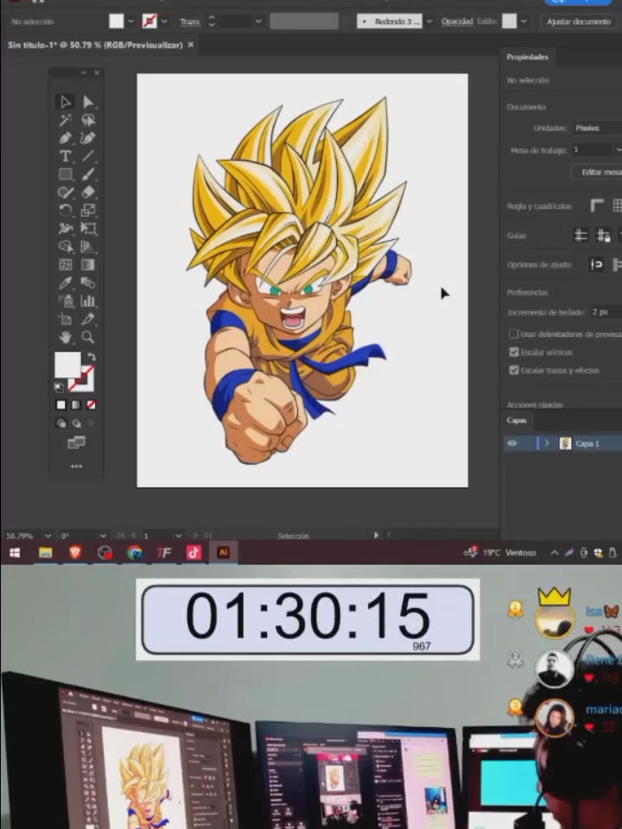Click the Trazo label link
The width and height of the screenshot is (622, 829).
189,22
